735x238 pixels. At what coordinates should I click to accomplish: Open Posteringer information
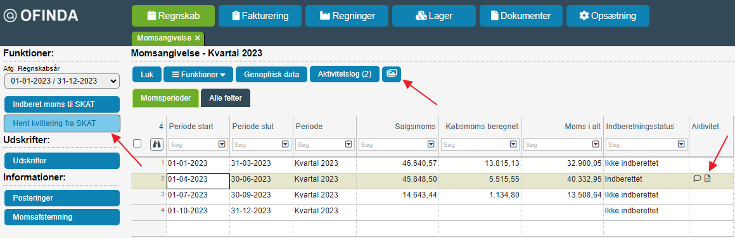coord(62,198)
